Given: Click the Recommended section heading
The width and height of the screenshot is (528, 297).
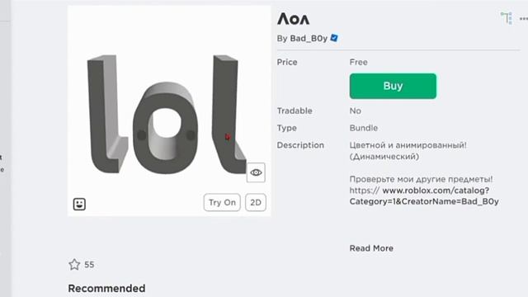Looking at the screenshot, I should (106, 288).
